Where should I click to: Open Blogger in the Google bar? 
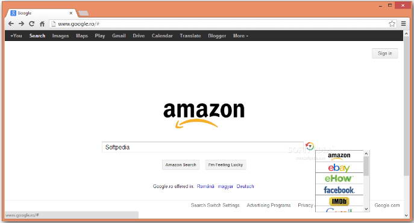(217, 36)
